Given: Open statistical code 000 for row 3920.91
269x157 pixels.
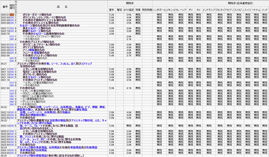Looking at the screenshot, I should click(x=12, y=45).
